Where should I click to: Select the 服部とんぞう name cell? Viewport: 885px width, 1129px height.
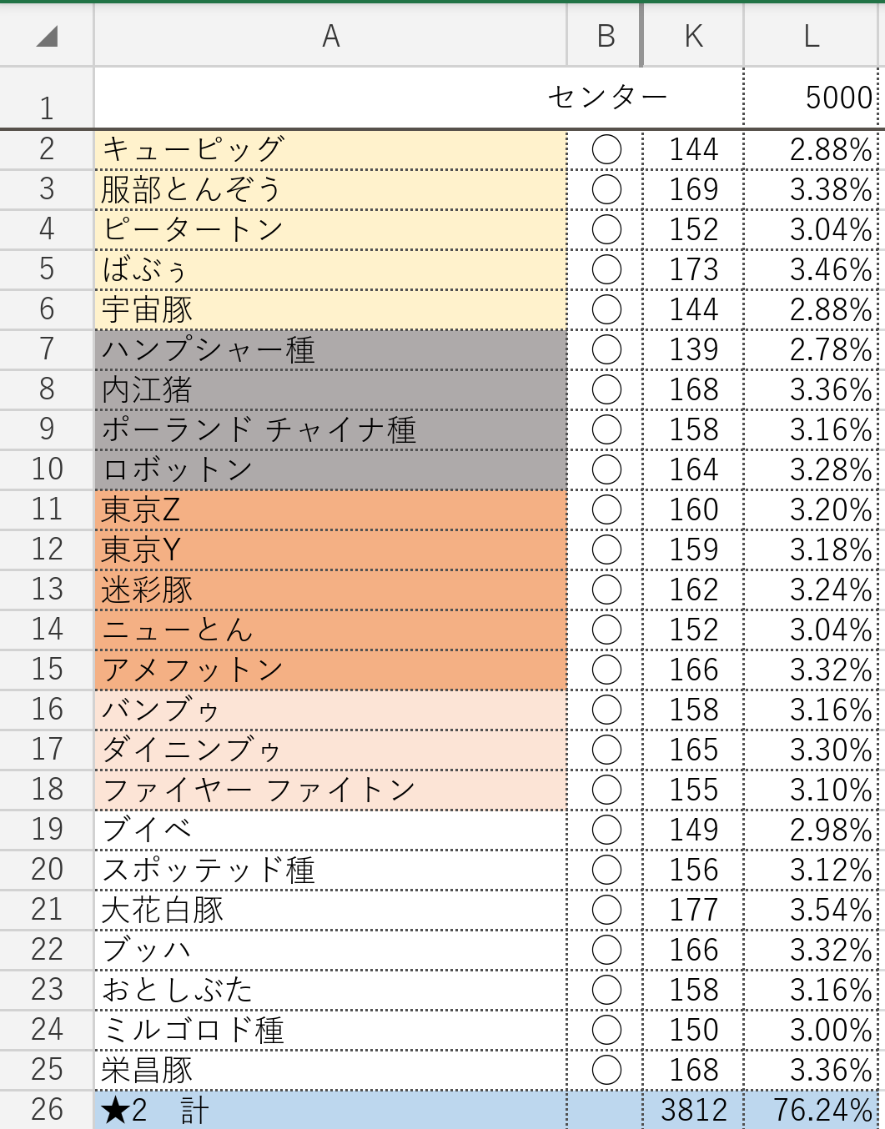330,189
